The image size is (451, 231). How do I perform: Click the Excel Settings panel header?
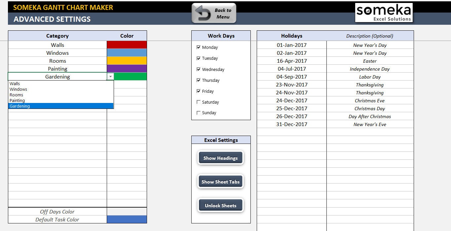pos(221,140)
